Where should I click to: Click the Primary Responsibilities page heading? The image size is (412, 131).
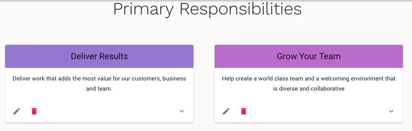(207, 9)
